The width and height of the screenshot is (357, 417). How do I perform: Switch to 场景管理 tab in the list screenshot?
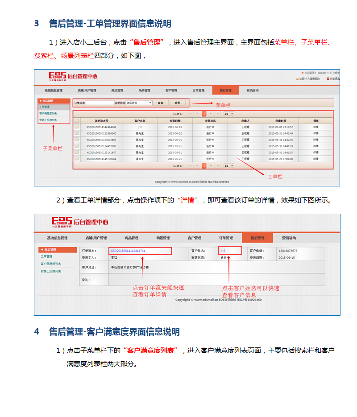coord(145,91)
